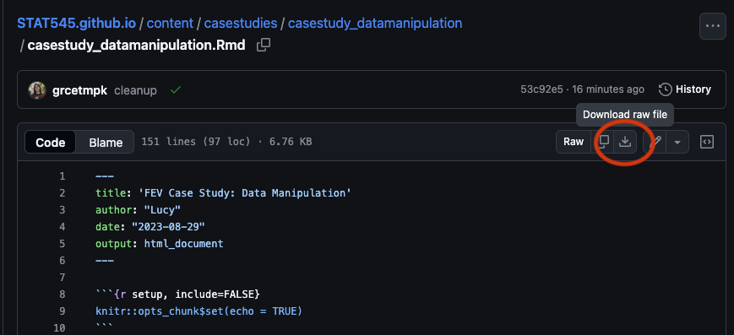Copy raw file contents icon

pos(603,142)
